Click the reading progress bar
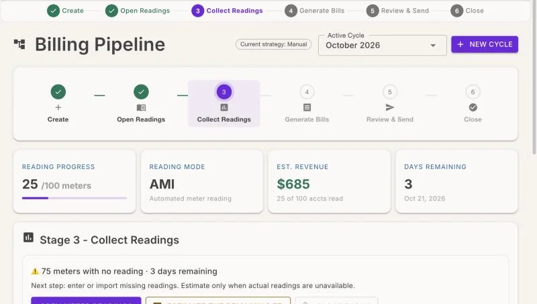The image size is (537, 304). tap(75, 198)
